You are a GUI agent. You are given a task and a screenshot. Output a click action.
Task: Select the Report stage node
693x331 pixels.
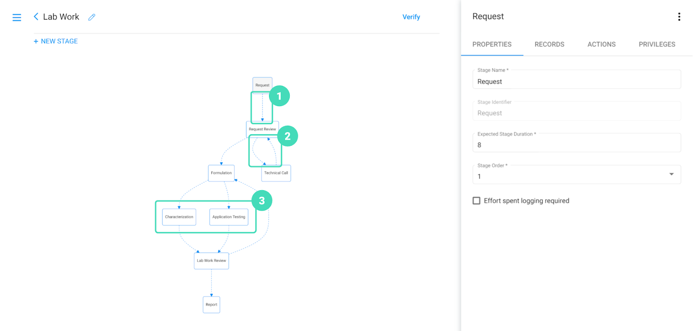[x=211, y=305]
